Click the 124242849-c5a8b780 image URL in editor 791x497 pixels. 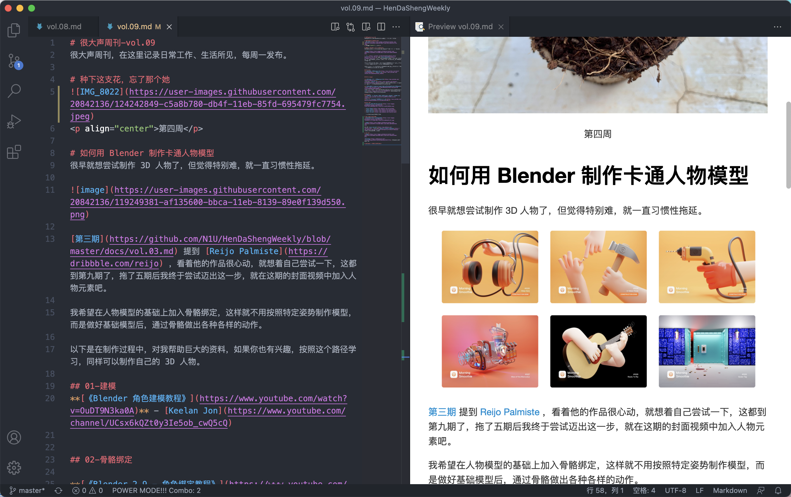pyautogui.click(x=208, y=104)
